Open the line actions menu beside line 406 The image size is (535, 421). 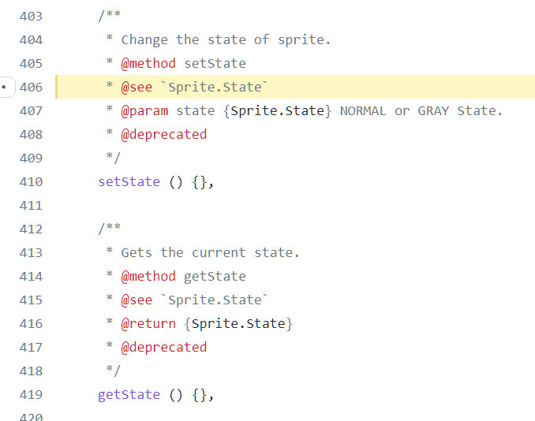[x=6, y=87]
